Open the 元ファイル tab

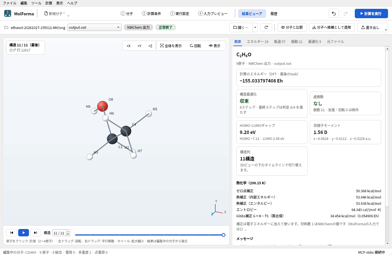335,42
